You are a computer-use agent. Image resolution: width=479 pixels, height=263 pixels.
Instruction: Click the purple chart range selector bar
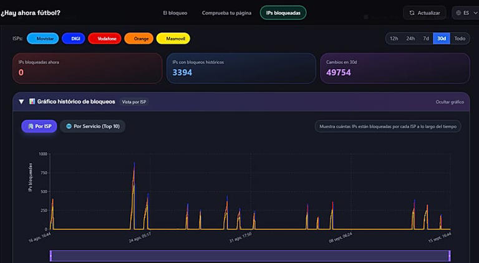250,256
